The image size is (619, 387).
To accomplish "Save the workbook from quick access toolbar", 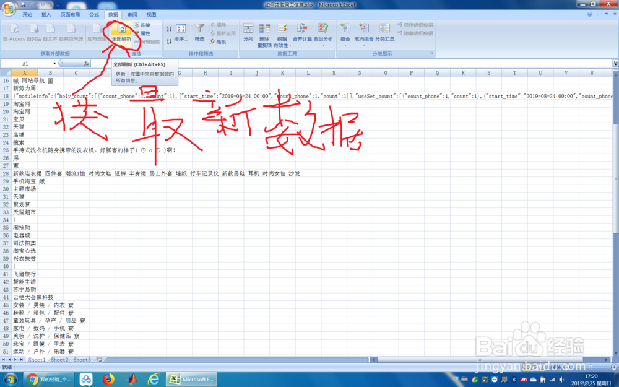I will (24, 5).
